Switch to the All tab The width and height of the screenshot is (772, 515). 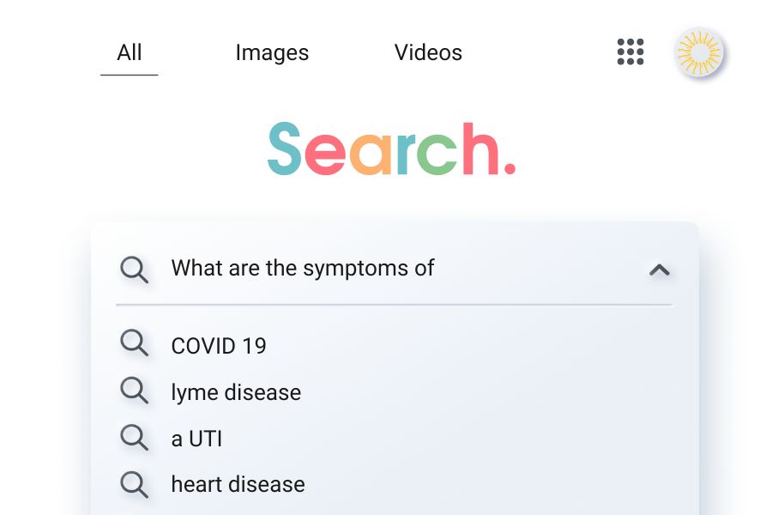pyautogui.click(x=130, y=52)
